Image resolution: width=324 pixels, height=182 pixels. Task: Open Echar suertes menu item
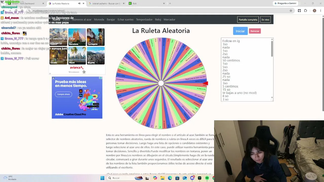pos(125,19)
